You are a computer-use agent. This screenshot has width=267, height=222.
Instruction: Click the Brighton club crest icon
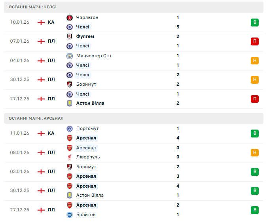pos(70,214)
